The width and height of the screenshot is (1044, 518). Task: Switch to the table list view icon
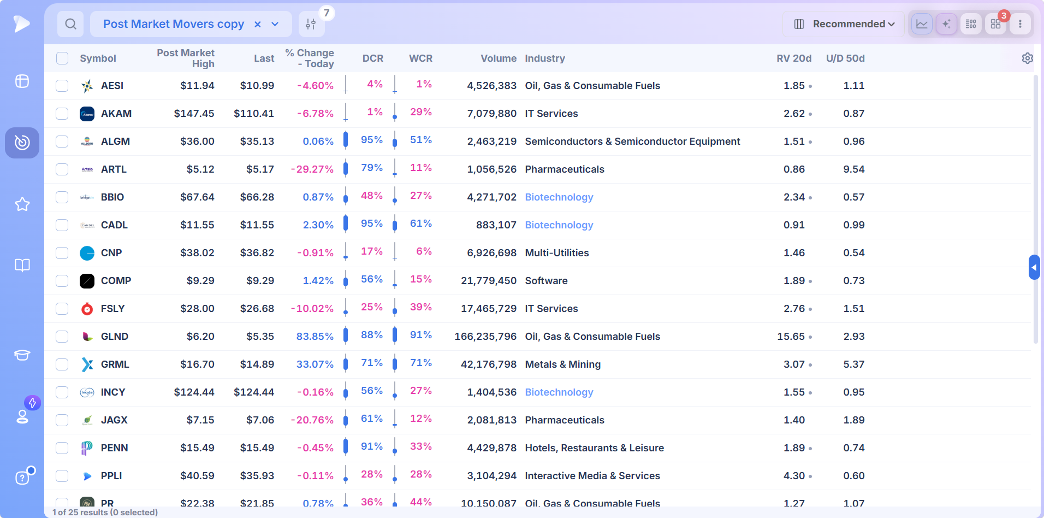coord(971,24)
